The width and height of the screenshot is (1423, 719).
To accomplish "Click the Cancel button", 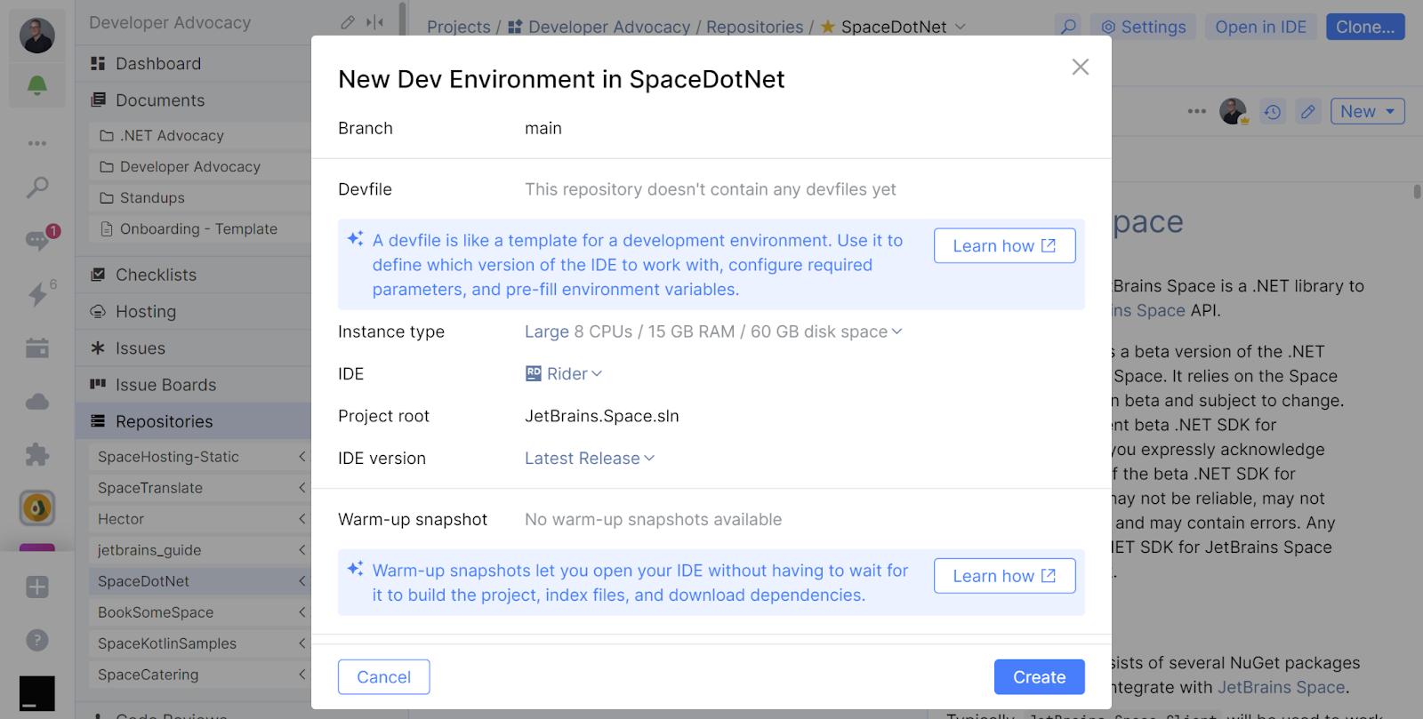I will (x=383, y=677).
